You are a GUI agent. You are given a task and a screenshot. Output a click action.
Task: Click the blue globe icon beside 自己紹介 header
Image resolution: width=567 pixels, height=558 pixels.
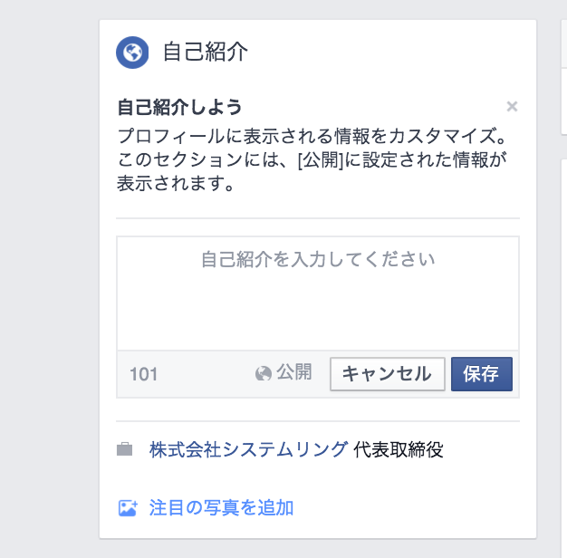132,52
